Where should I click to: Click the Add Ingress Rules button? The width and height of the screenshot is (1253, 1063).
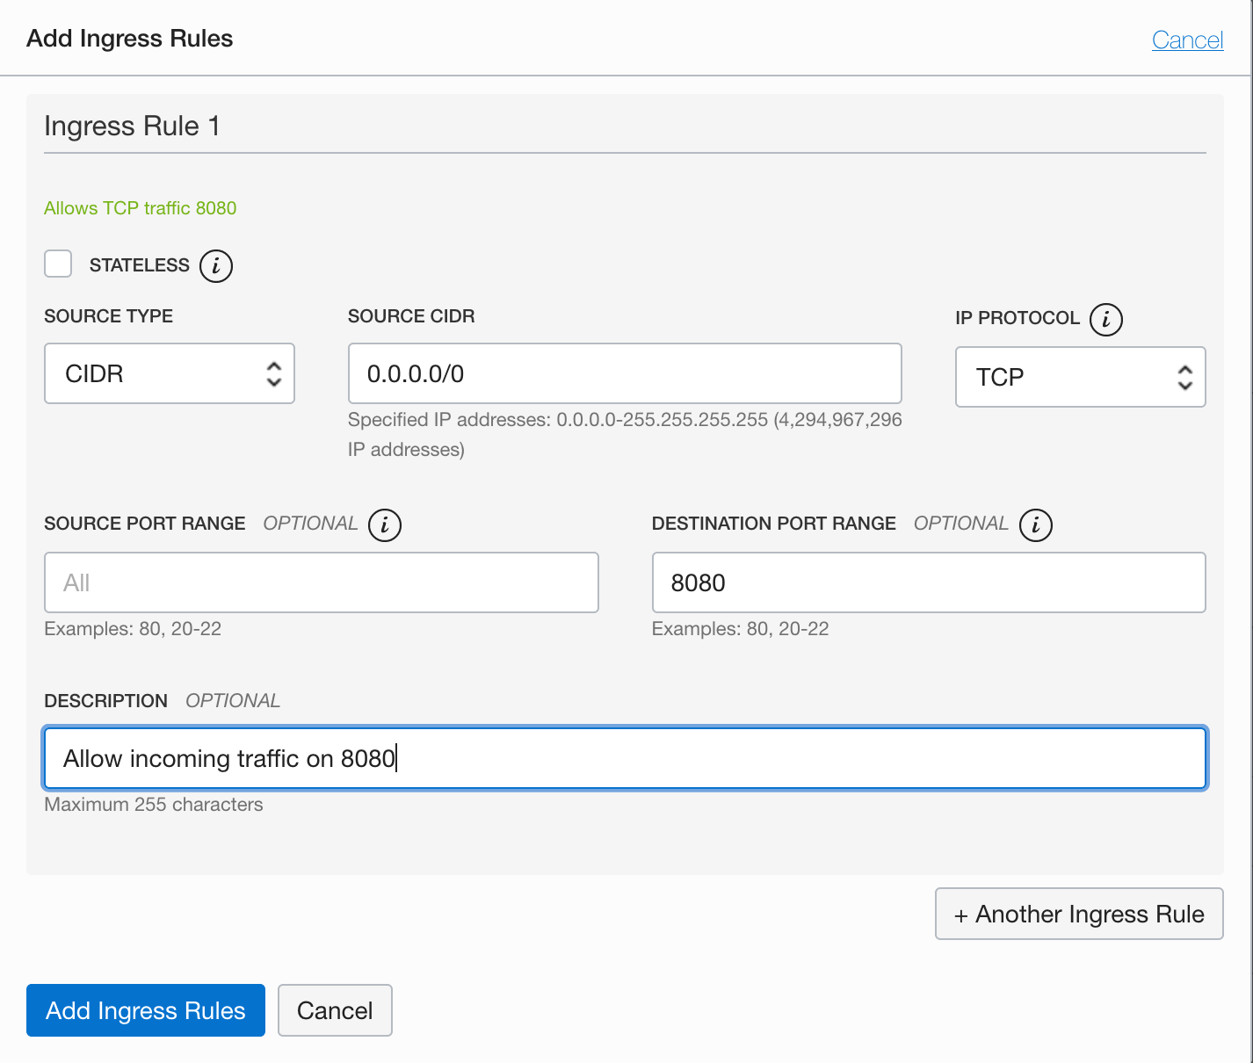click(x=145, y=1010)
